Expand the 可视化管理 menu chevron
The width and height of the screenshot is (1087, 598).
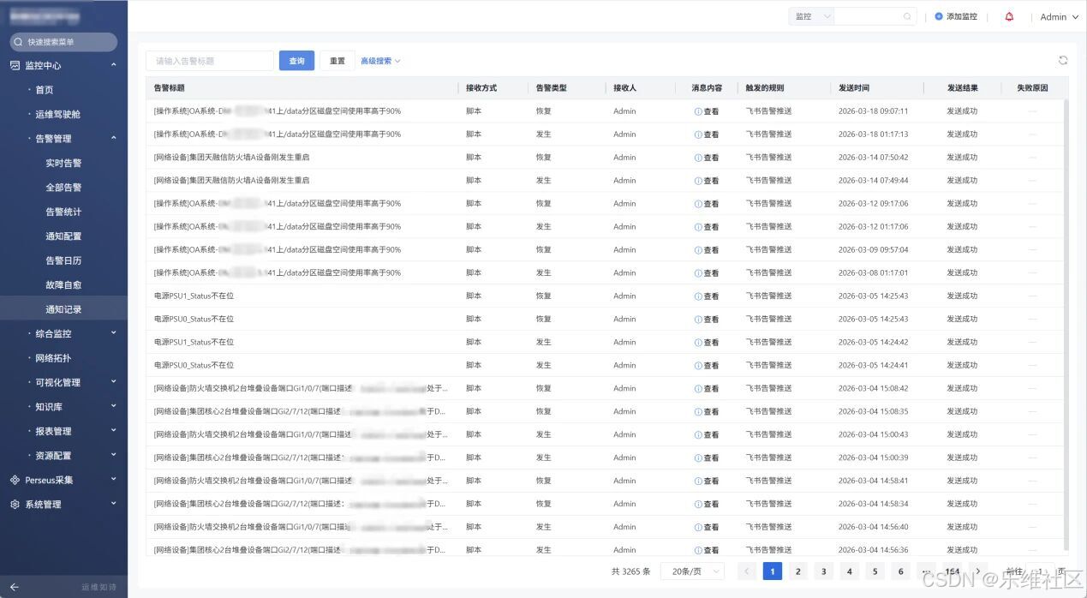(x=114, y=382)
